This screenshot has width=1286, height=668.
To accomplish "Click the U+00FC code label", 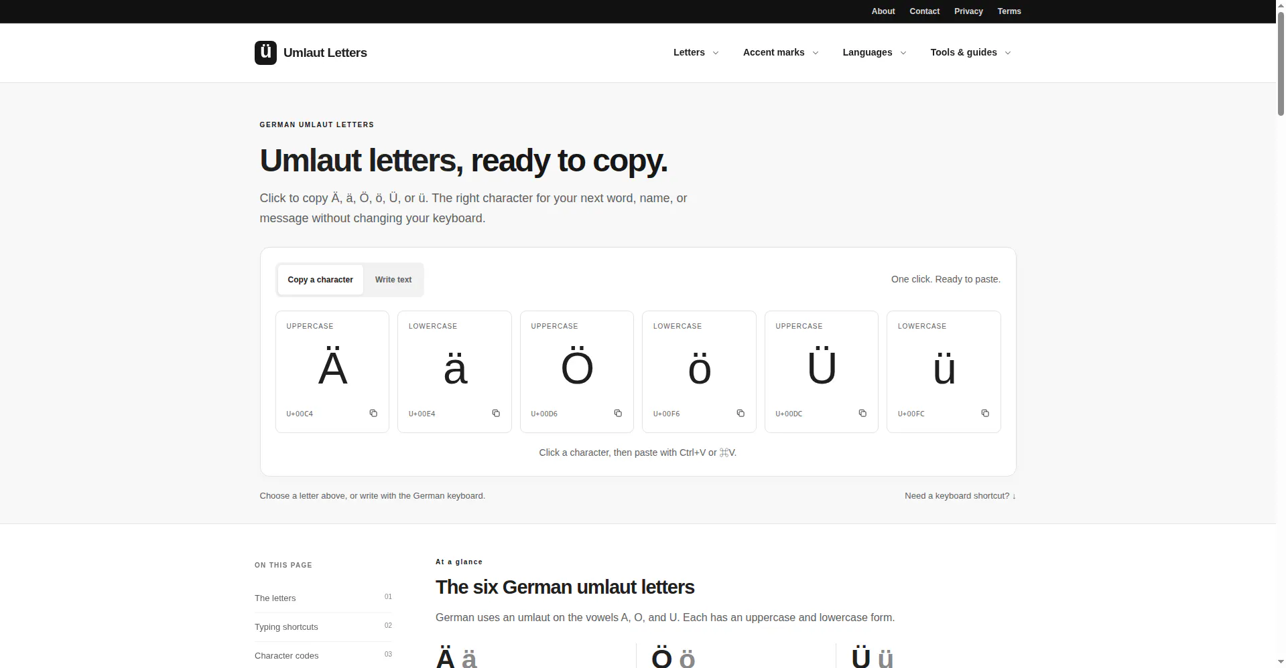I will 911,414.
